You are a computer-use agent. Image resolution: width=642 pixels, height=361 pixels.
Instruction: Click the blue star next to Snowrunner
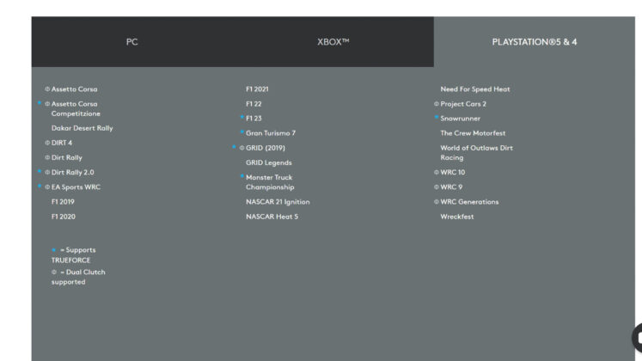point(436,118)
